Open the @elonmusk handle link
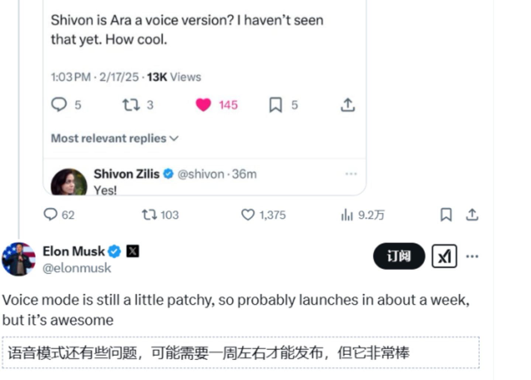The width and height of the screenshot is (531, 380). point(77,268)
